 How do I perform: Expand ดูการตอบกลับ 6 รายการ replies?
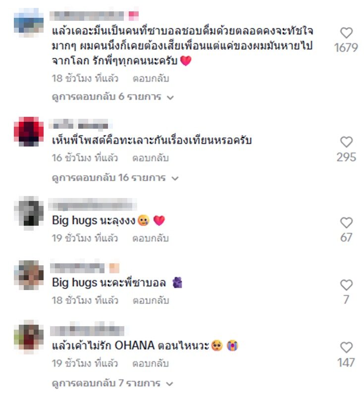click(112, 97)
